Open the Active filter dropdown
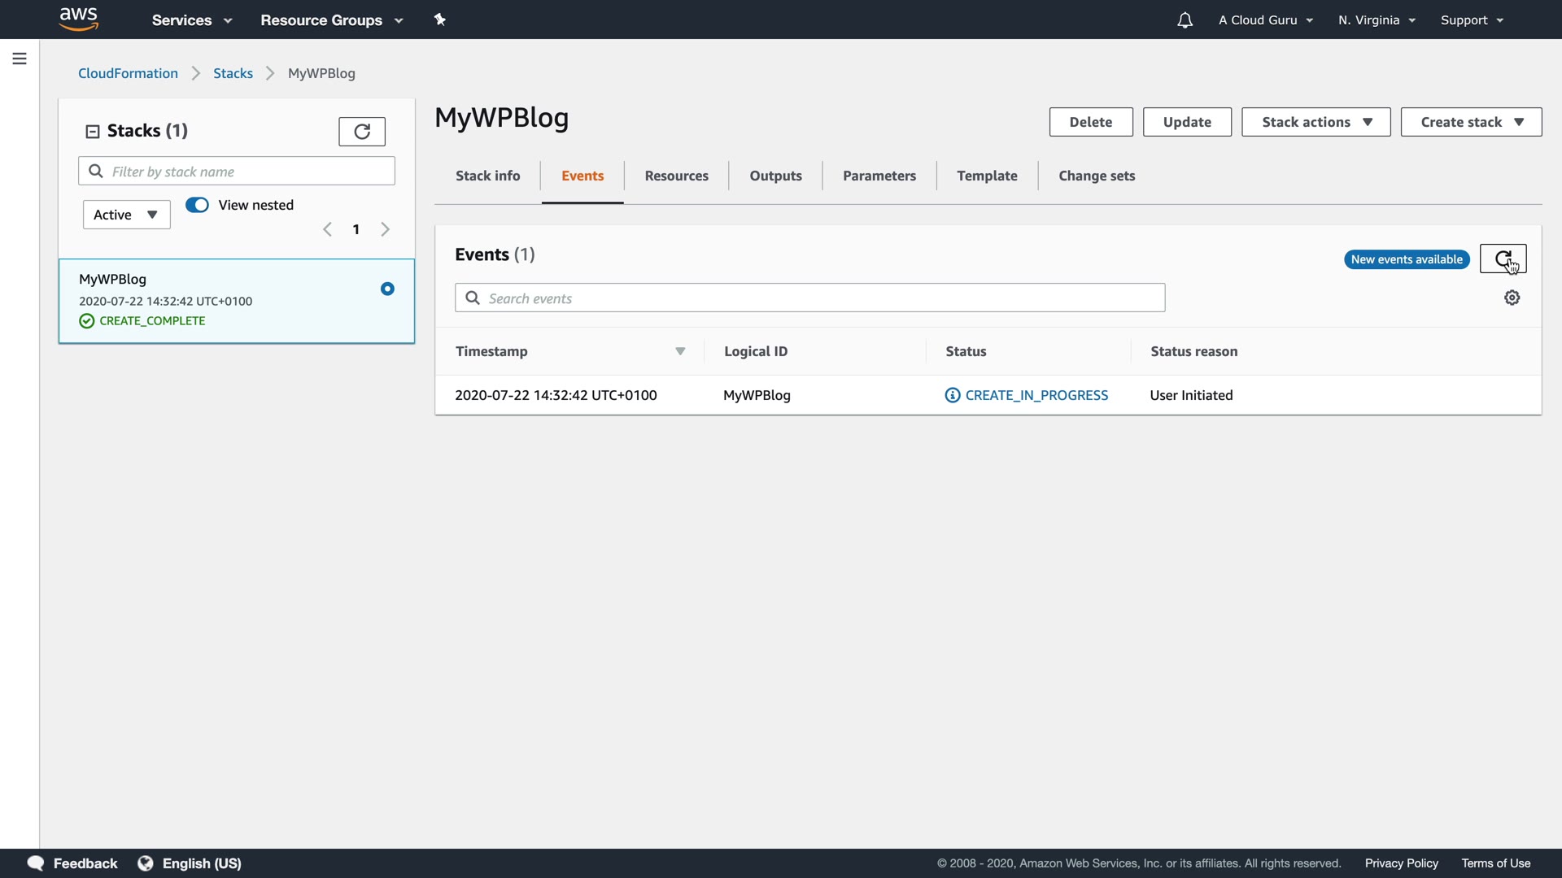 [x=126, y=215]
